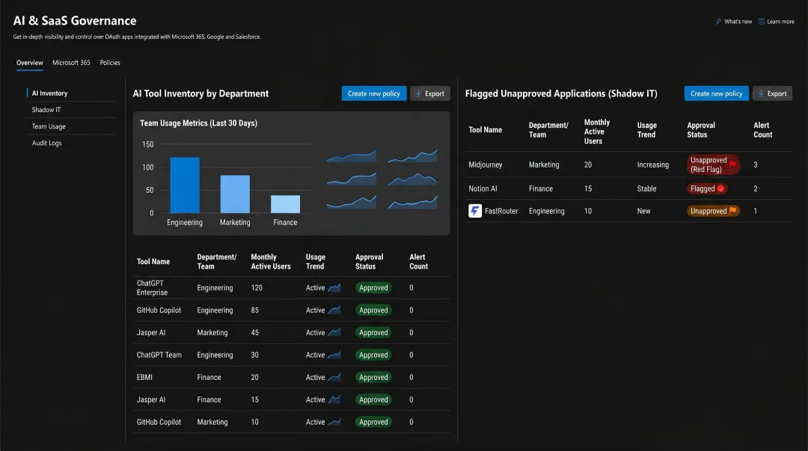Viewport: 808px width, 451px height.
Task: Open Team Usage in the sidebar
Action: (x=49, y=126)
